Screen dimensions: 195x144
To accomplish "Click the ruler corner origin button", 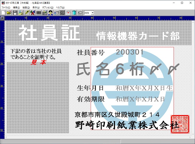I will point(2,18).
